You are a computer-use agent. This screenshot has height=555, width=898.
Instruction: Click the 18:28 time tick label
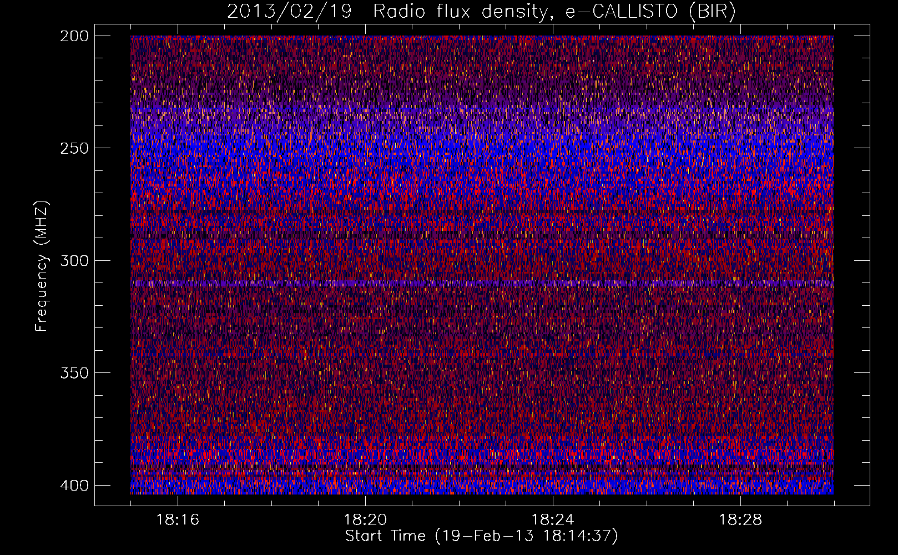740,520
